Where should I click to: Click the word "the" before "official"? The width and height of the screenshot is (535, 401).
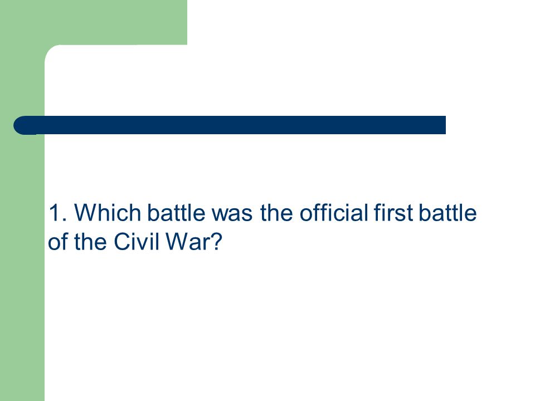click(x=276, y=213)
